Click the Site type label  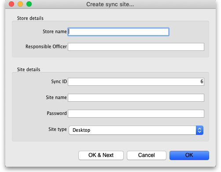click(x=58, y=130)
